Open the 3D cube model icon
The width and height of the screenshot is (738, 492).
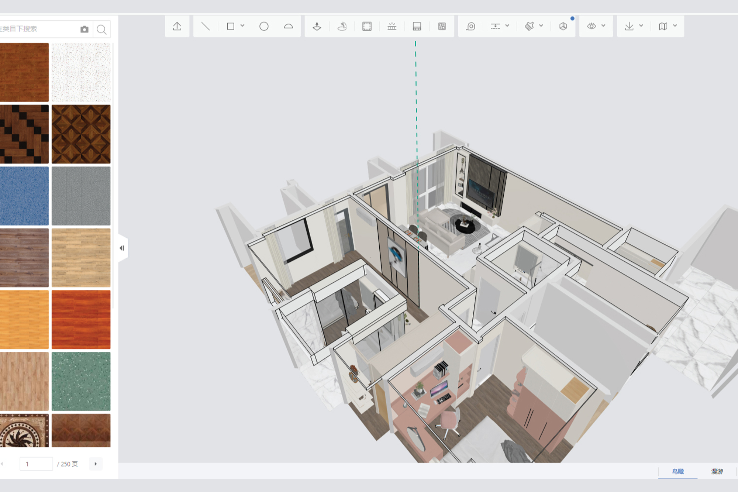click(x=563, y=26)
